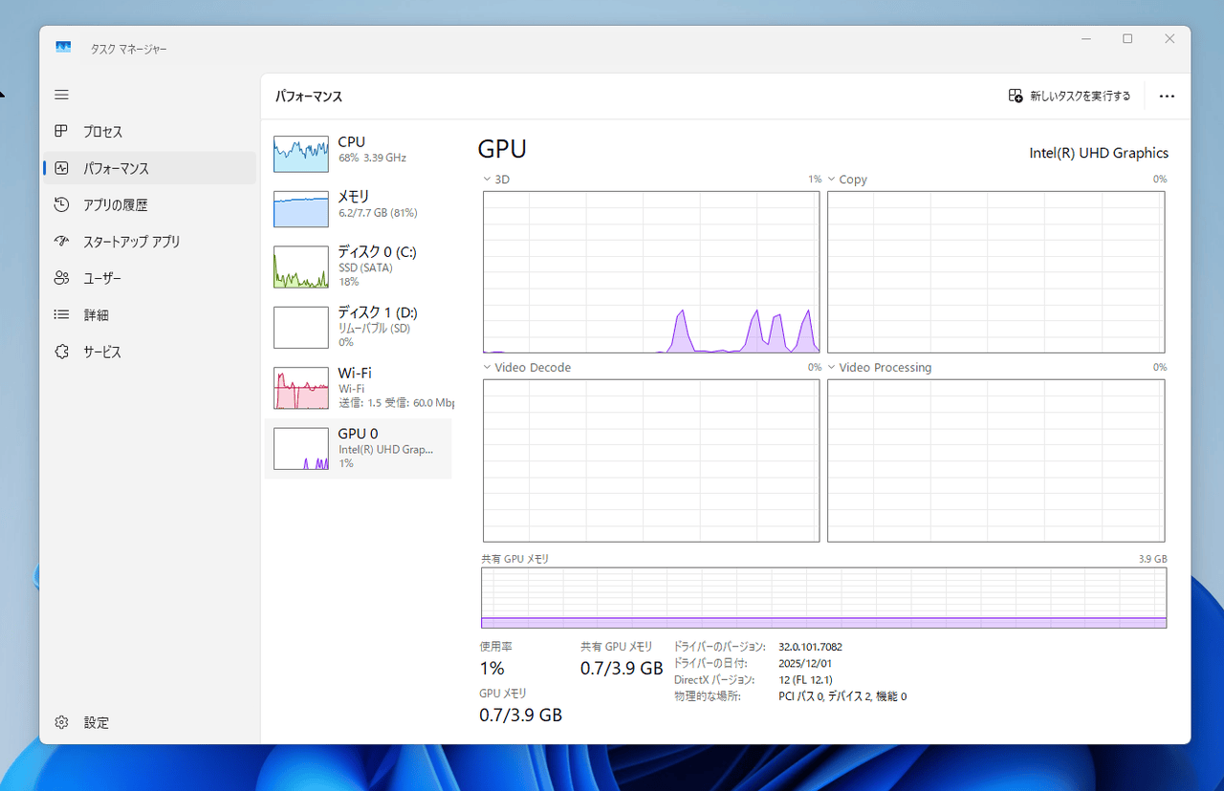Open the サービス services icon
This screenshot has width=1224, height=791.
62,352
